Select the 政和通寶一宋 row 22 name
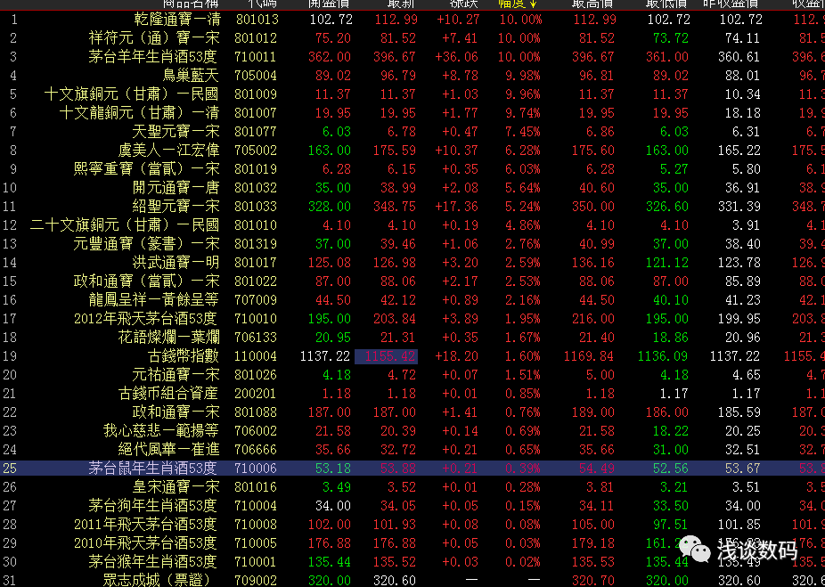This screenshot has height=587, width=825. [x=176, y=412]
